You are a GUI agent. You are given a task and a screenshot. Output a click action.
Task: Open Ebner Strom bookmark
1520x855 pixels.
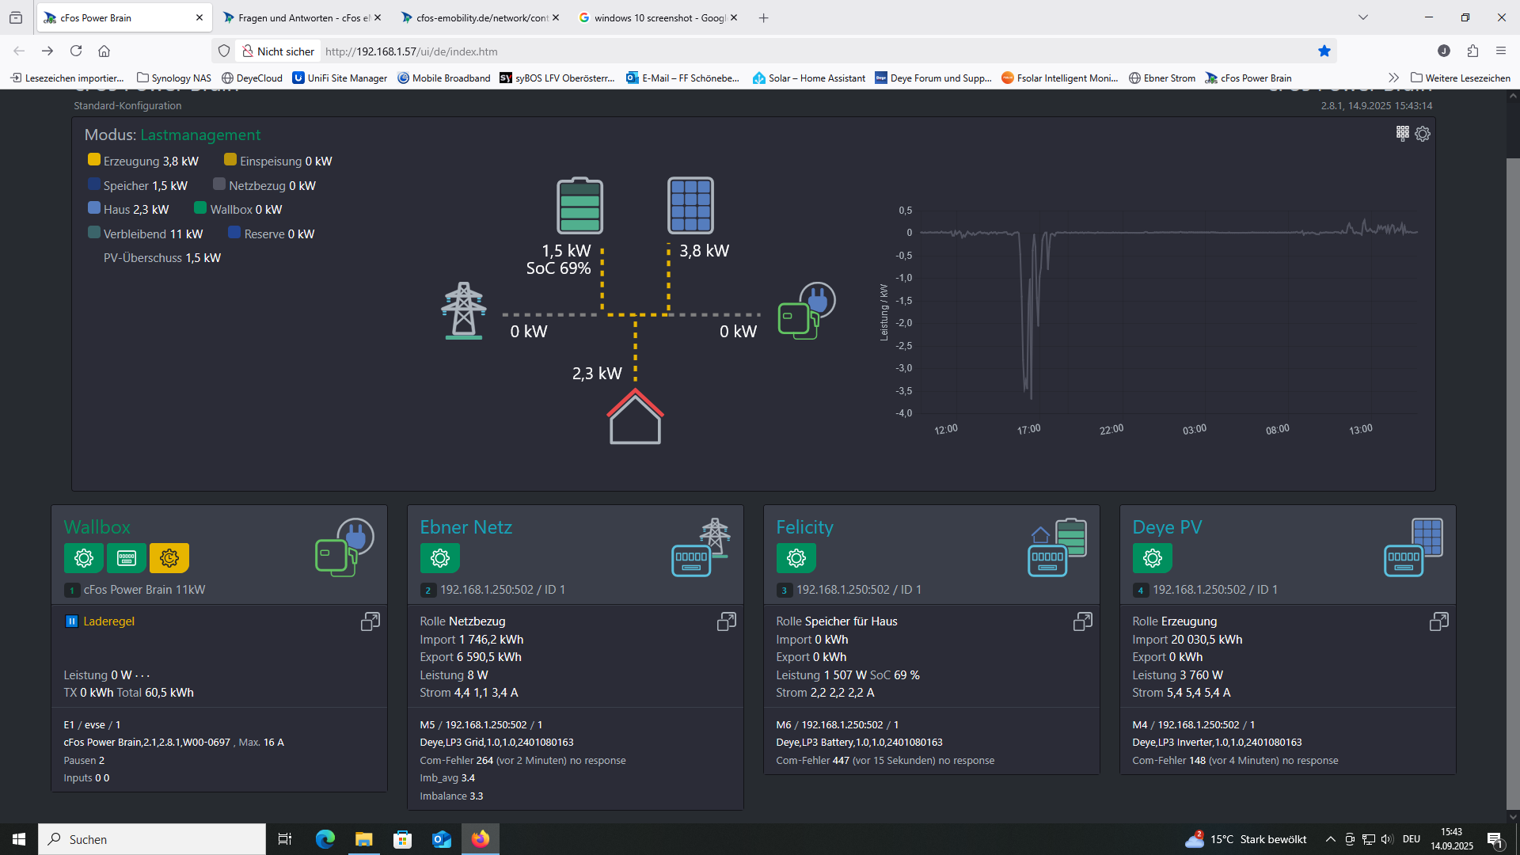coord(1162,78)
